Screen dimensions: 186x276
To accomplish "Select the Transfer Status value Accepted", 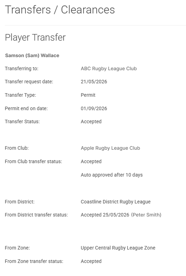I will coord(91,121).
